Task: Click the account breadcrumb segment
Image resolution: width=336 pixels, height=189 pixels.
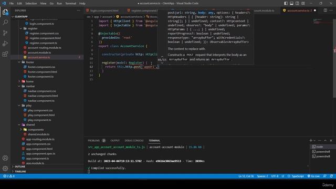Action: (x=107, y=16)
